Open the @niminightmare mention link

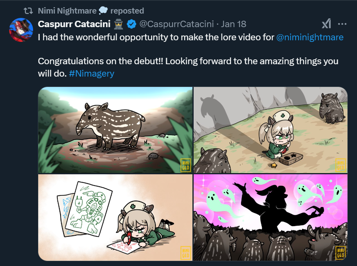(310, 37)
